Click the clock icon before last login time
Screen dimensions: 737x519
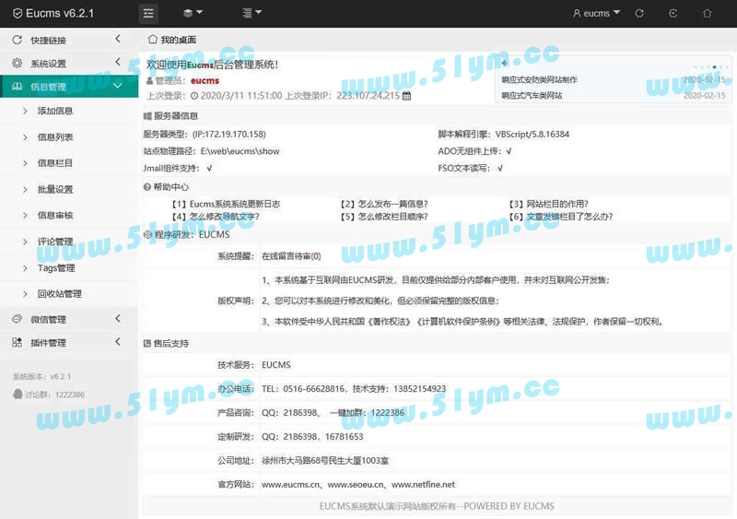(x=194, y=96)
